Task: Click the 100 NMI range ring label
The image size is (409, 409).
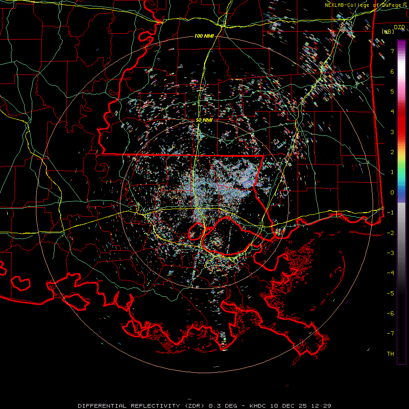Action: [x=204, y=36]
